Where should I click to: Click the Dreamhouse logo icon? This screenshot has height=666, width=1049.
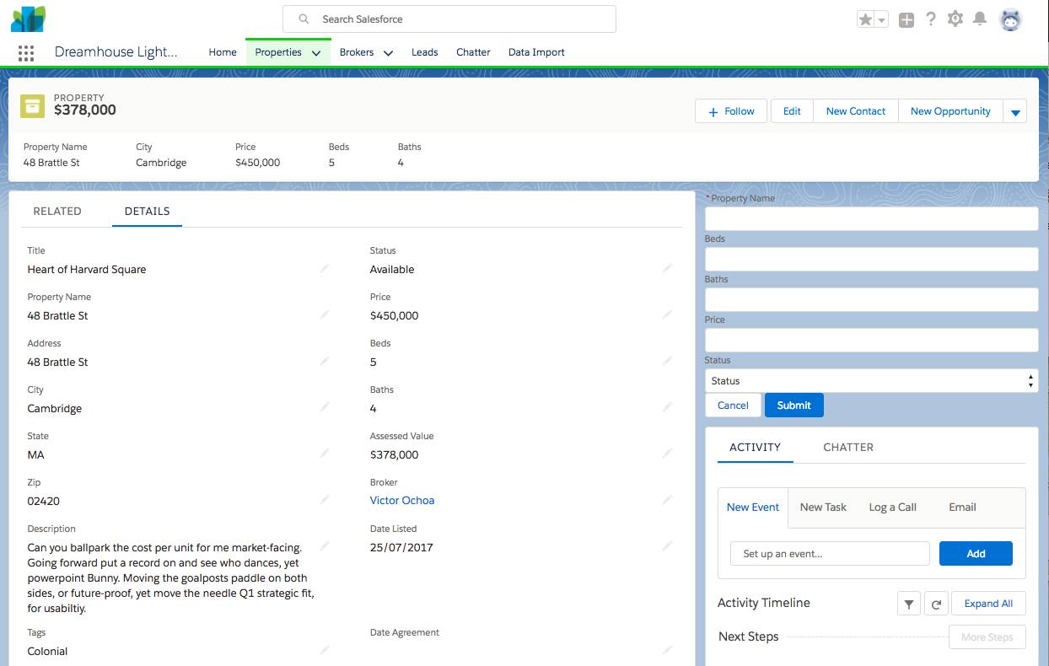point(29,19)
